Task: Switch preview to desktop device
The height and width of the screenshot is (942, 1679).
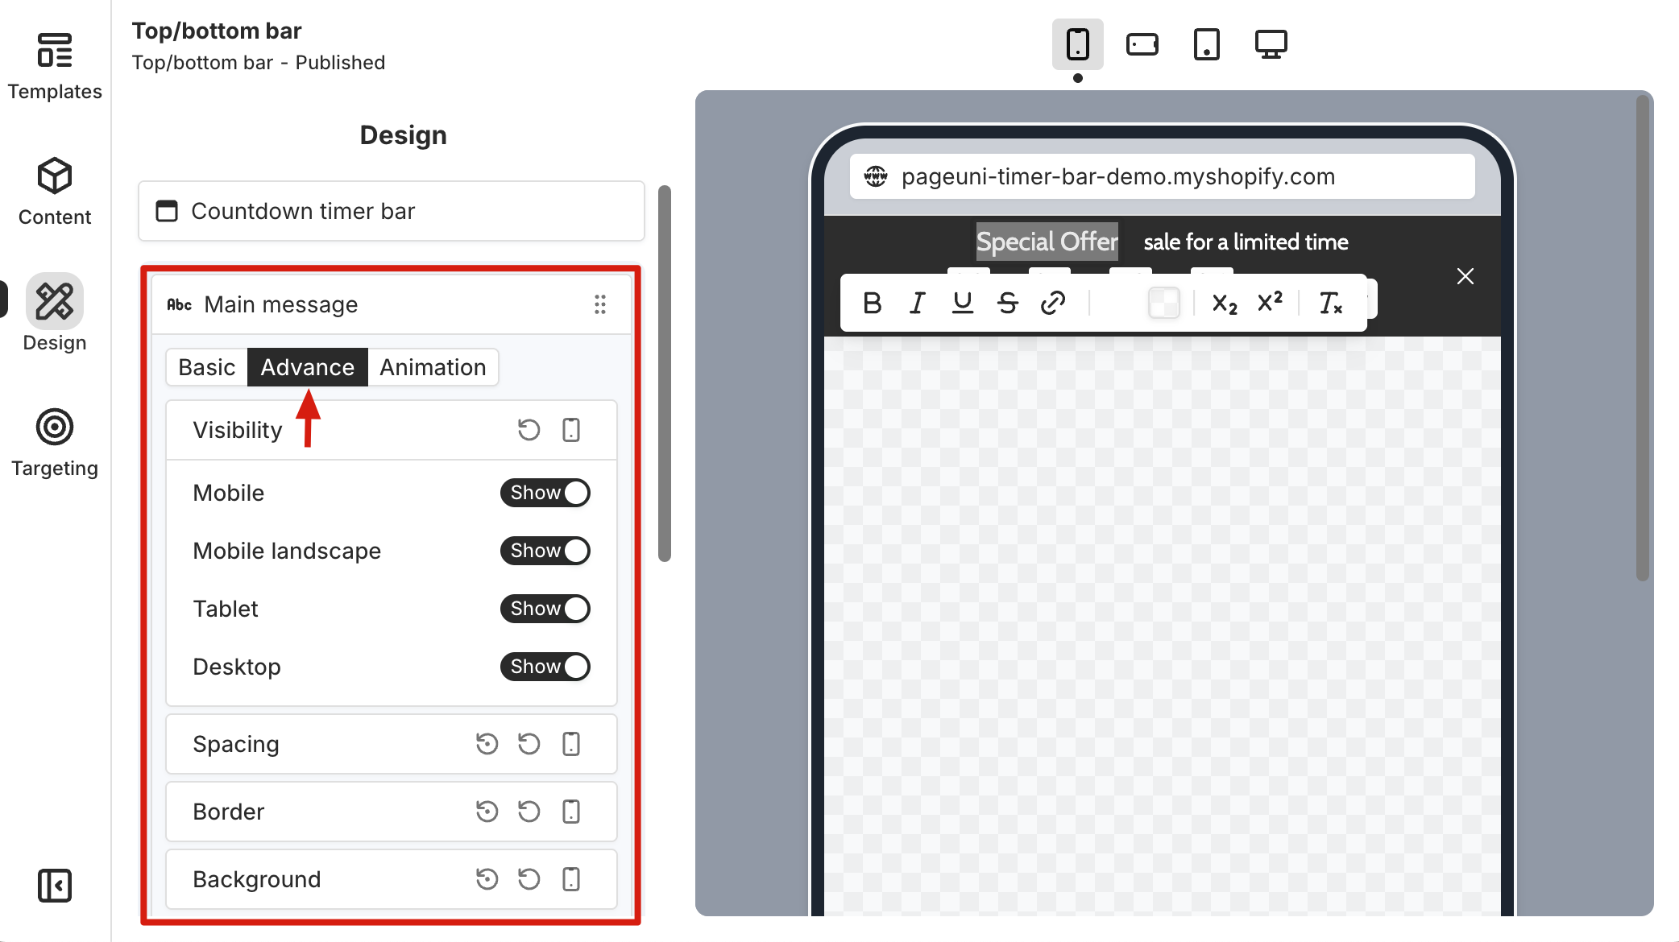Action: point(1271,44)
